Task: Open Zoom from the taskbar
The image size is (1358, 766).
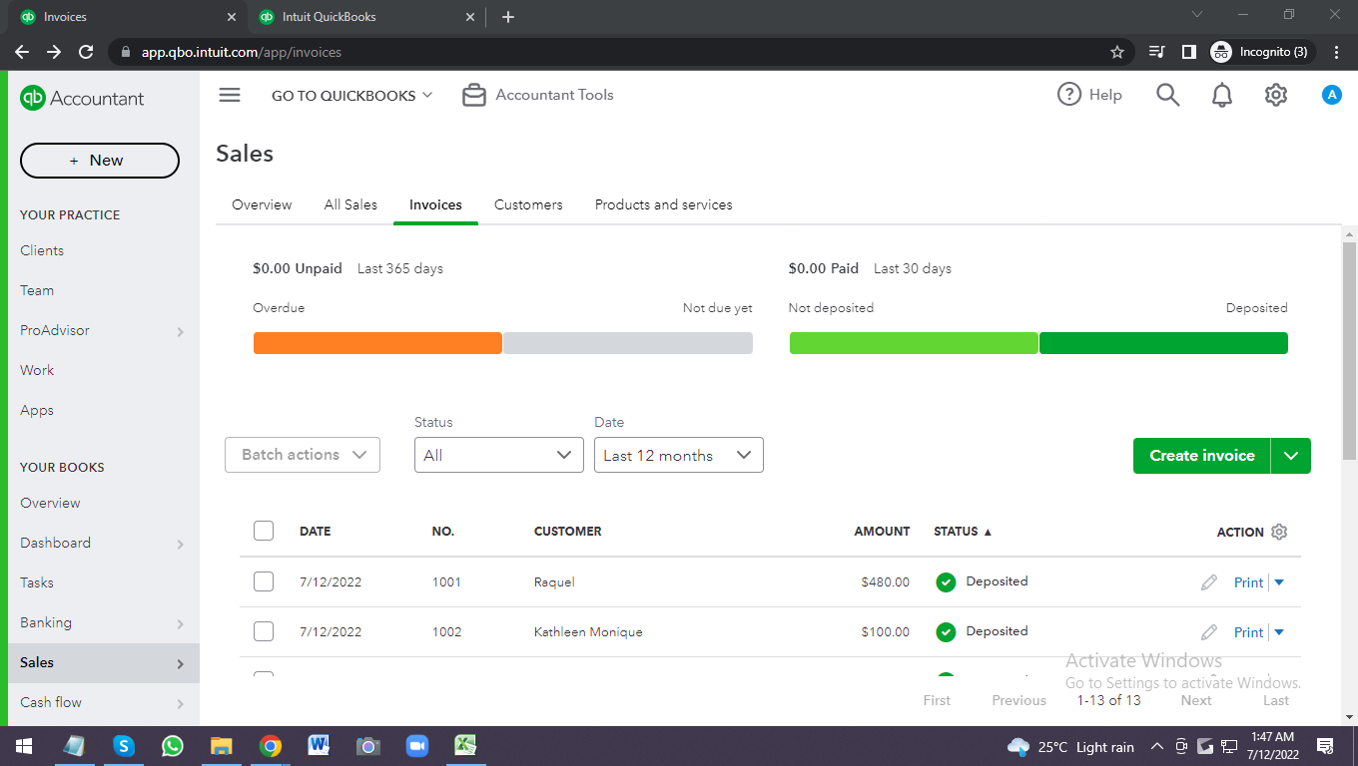Action: pos(416,746)
